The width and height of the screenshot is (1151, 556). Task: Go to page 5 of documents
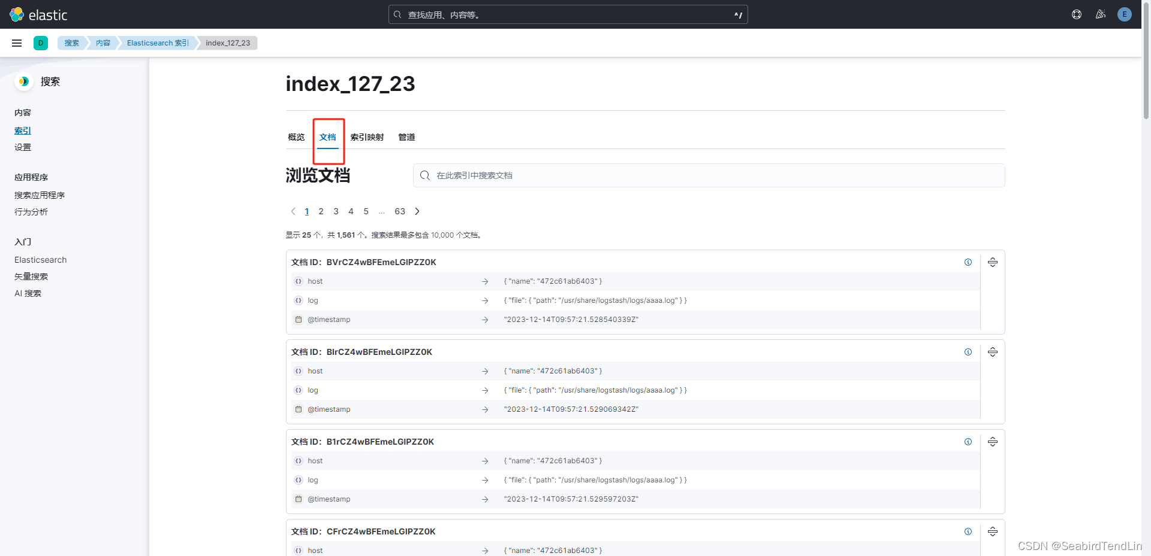(366, 211)
